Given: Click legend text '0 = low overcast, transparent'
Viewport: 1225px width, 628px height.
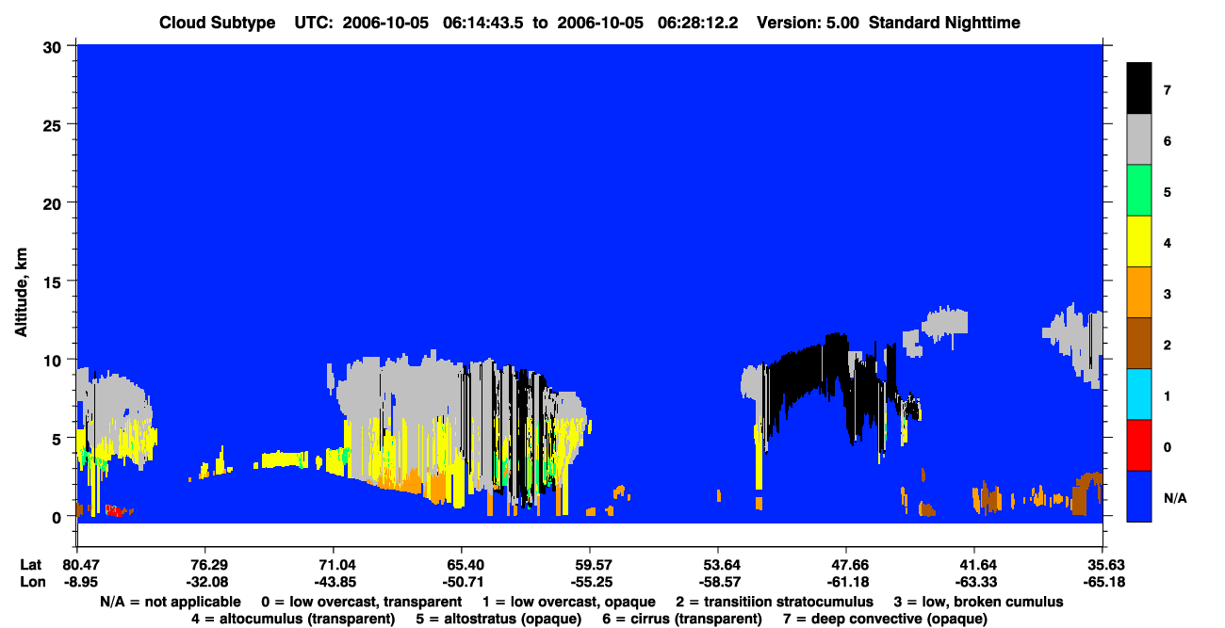Looking at the screenshot, I should click(x=362, y=602).
